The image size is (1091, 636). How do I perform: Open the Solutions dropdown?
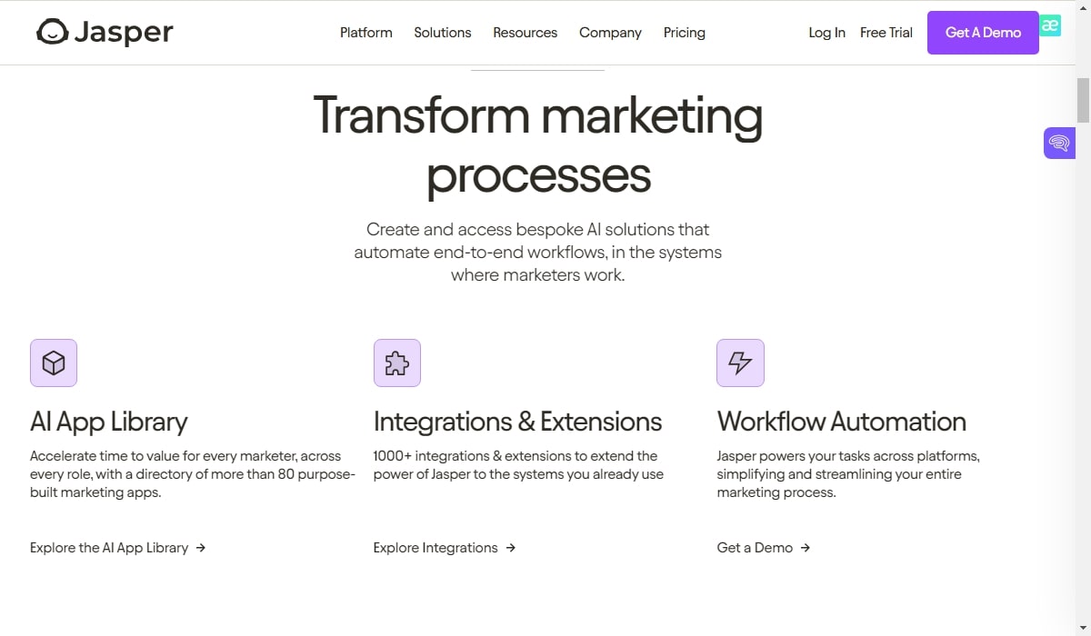(x=443, y=33)
